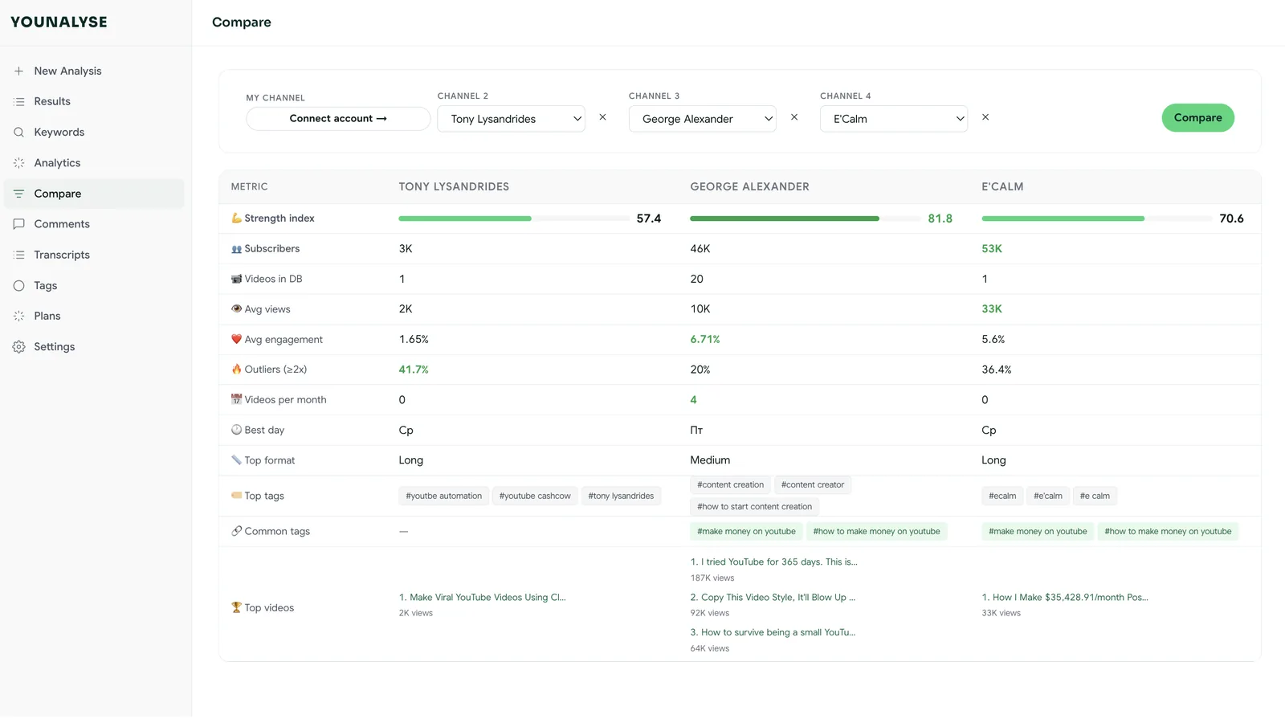The image size is (1285, 723).
Task: Click the Analytics sparkle icon
Action: tap(18, 162)
